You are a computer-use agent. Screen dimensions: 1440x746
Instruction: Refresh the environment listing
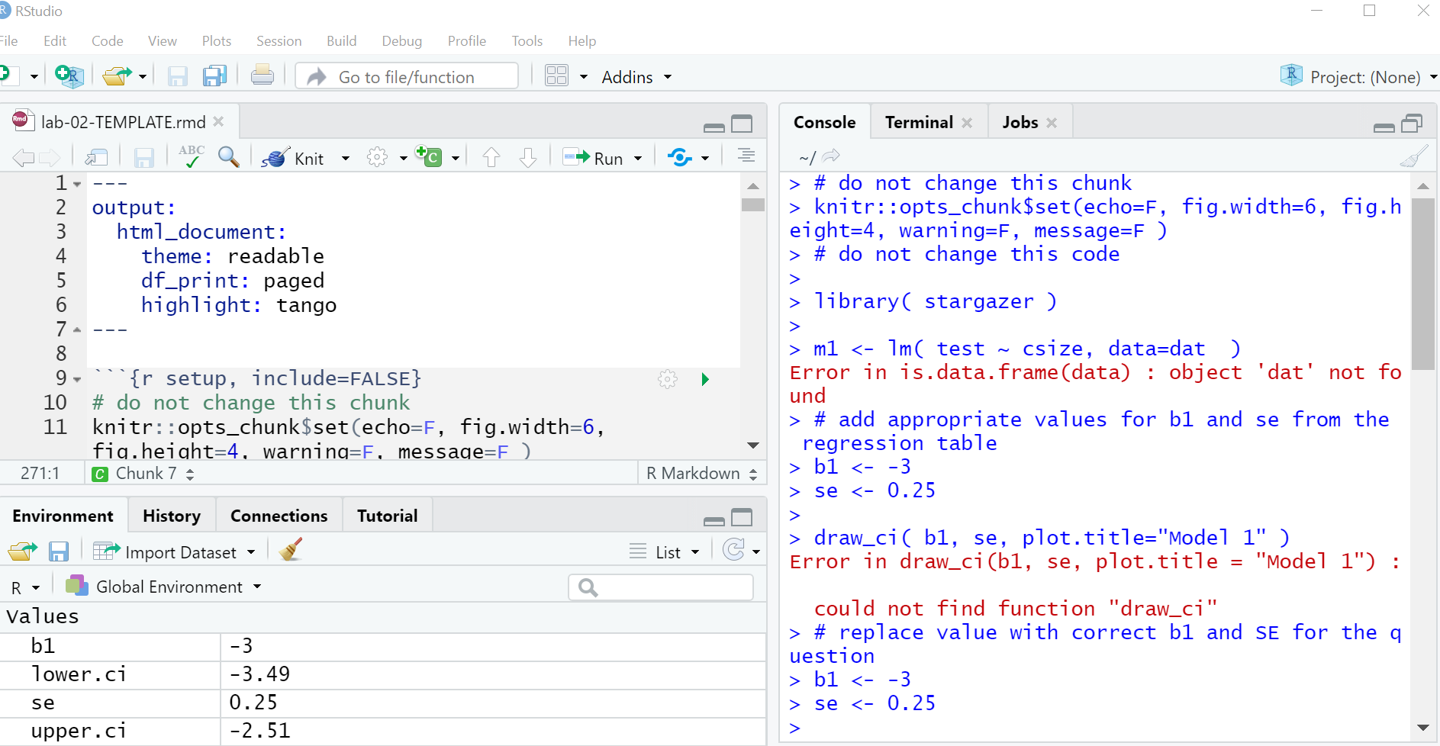tap(735, 551)
